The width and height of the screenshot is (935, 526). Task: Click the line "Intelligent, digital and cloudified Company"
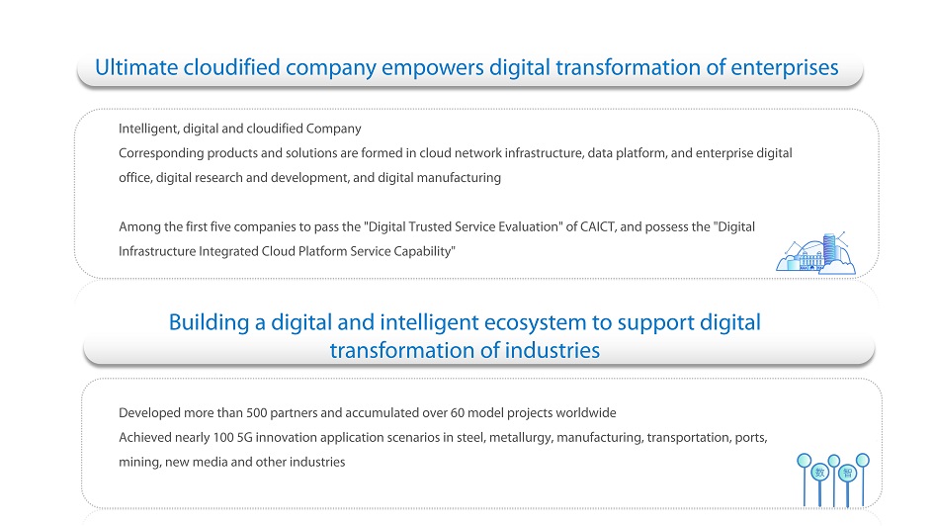coord(240,129)
